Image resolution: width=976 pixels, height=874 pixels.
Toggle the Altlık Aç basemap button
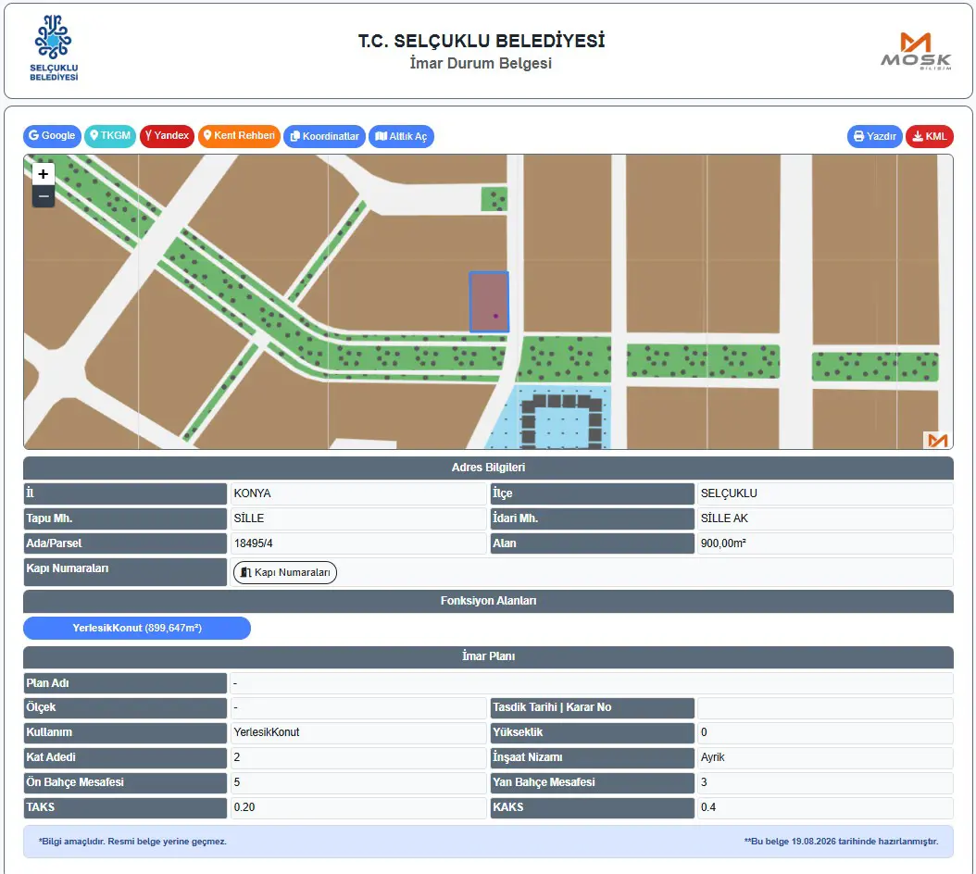pos(402,136)
